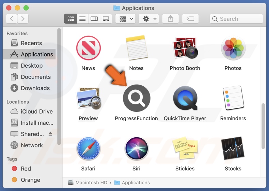Click Applications in the path bar
The width and height of the screenshot is (269, 191).
point(132,183)
